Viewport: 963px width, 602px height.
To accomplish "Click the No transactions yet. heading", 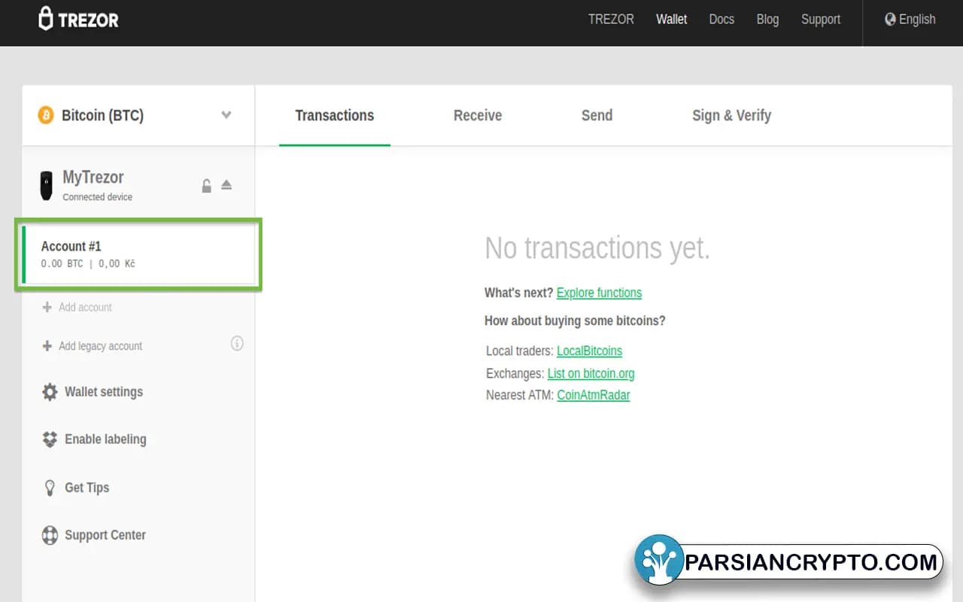I will pos(597,248).
